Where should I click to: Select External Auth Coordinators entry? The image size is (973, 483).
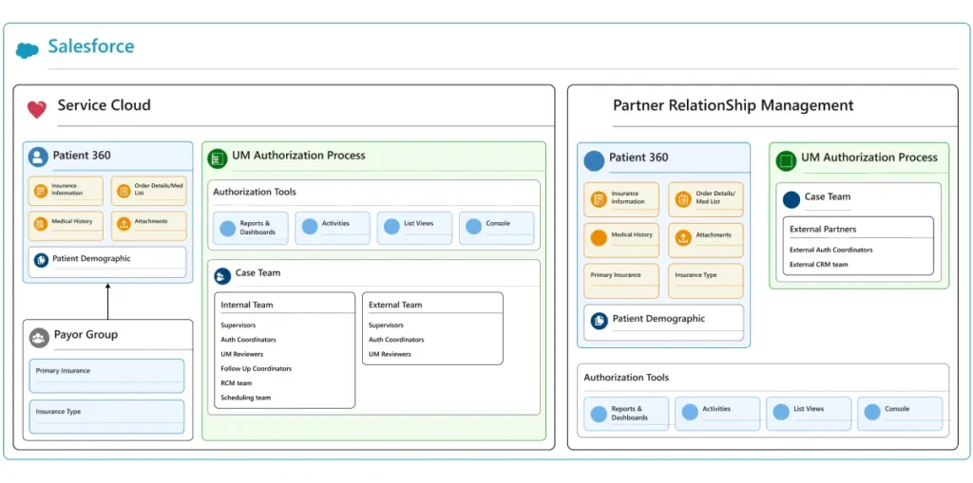point(830,250)
